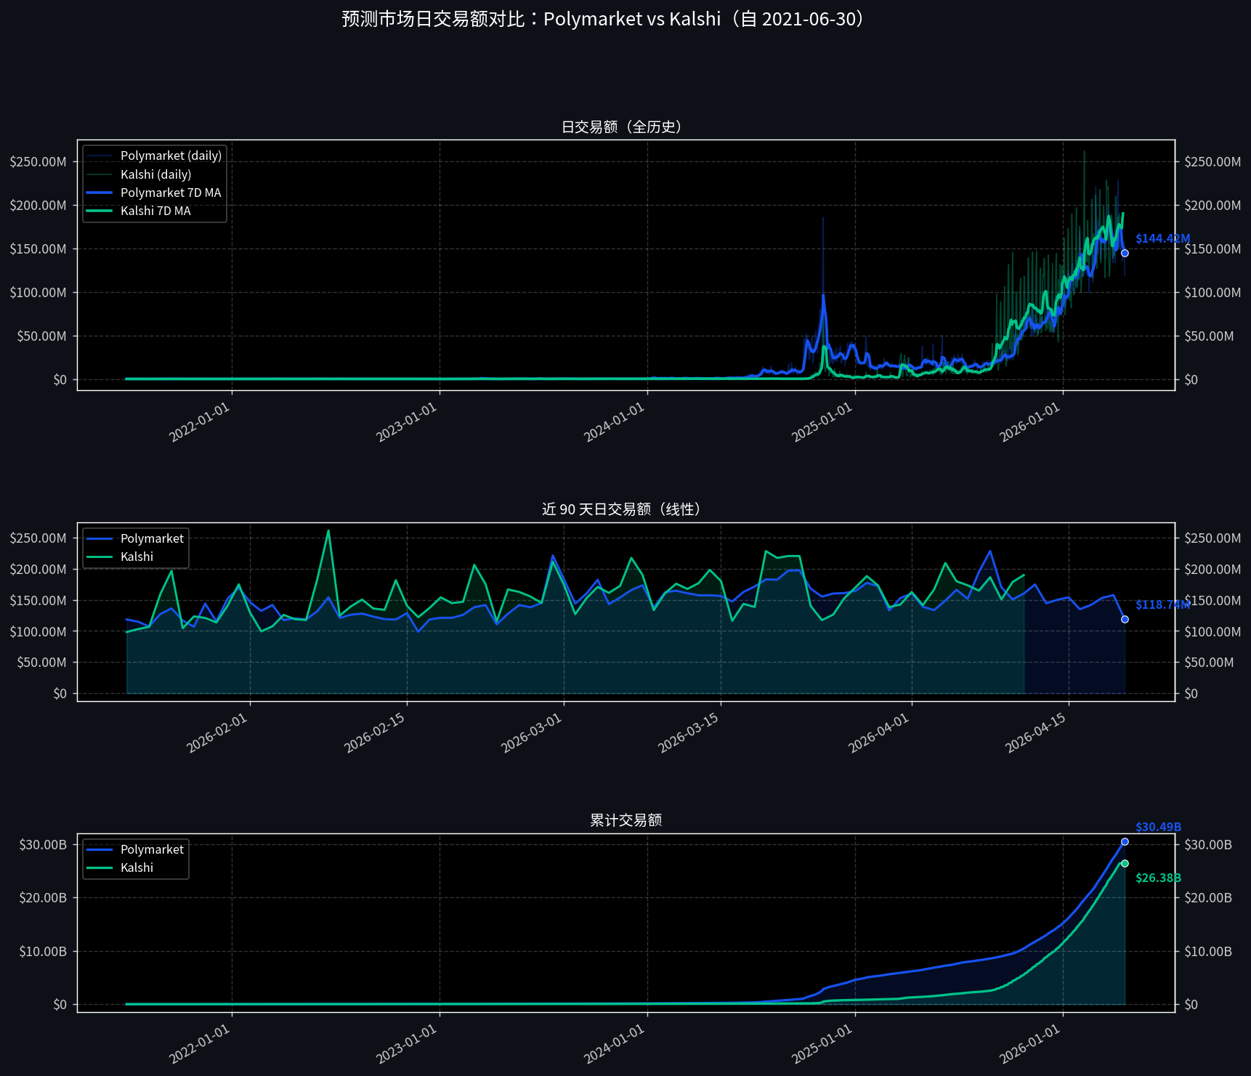Click right-axis "$250.00M" label of full-history chart

tap(1212, 162)
